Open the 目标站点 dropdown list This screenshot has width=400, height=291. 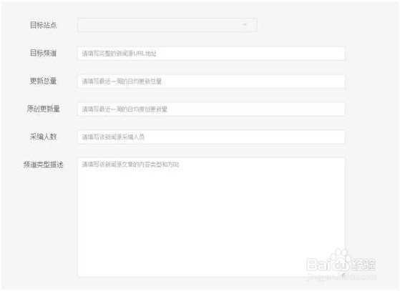click(167, 25)
